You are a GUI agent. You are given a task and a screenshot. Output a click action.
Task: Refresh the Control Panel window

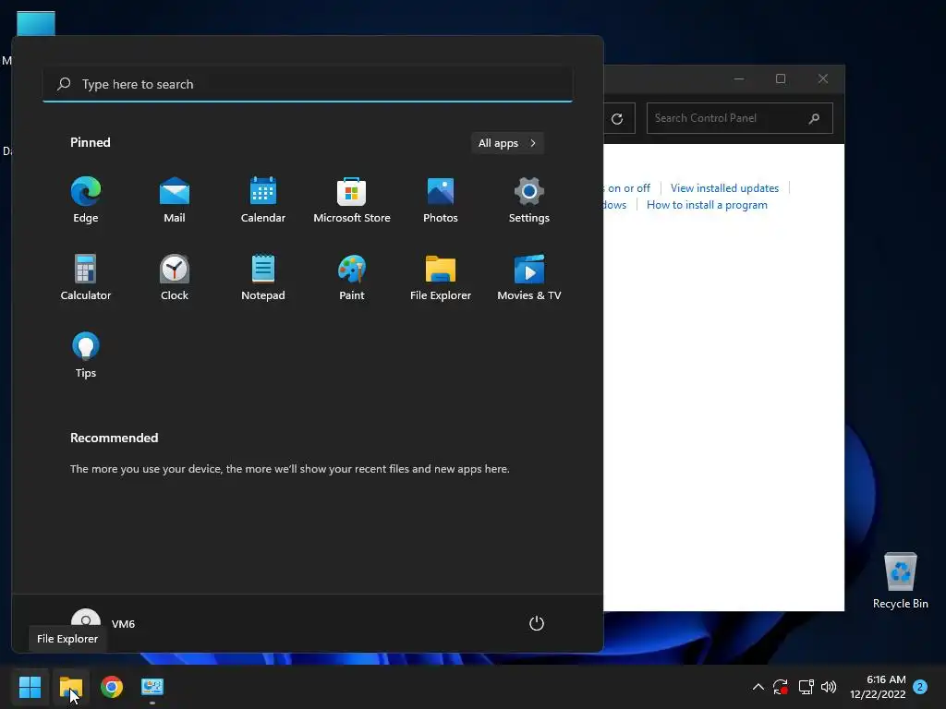tap(617, 119)
